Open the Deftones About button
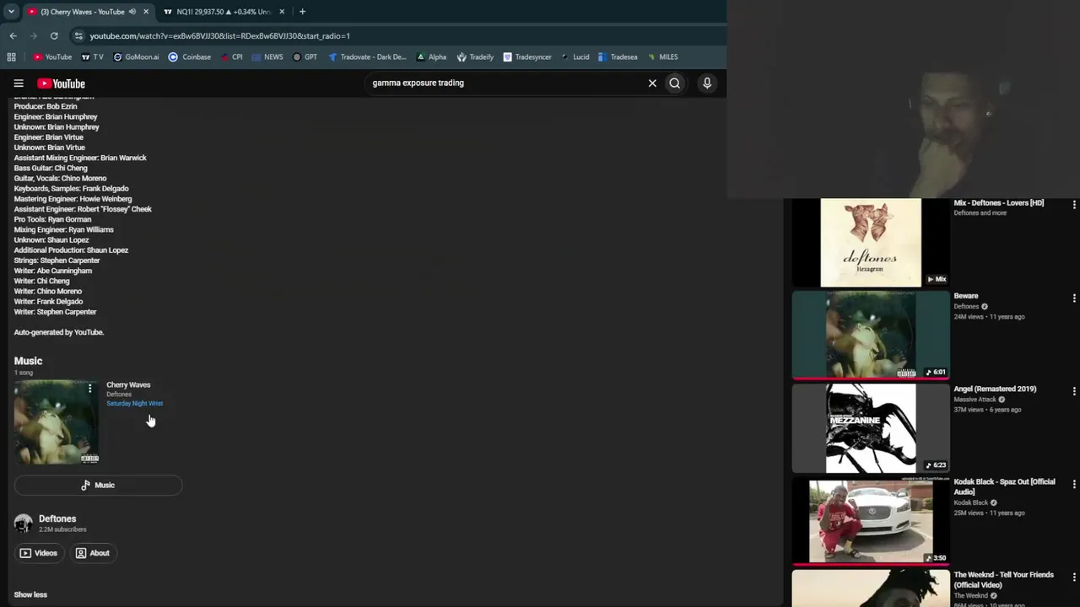 tap(93, 553)
